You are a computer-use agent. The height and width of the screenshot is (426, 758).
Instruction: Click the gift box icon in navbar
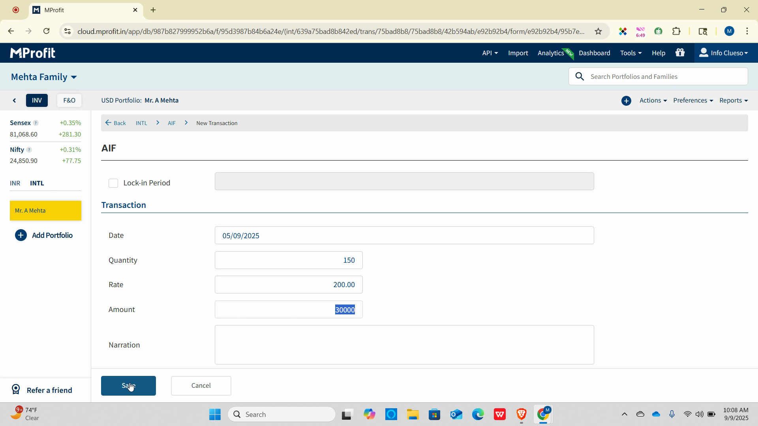coord(680,52)
